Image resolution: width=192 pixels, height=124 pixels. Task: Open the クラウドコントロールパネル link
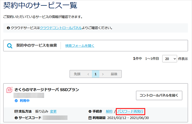coord(61,28)
